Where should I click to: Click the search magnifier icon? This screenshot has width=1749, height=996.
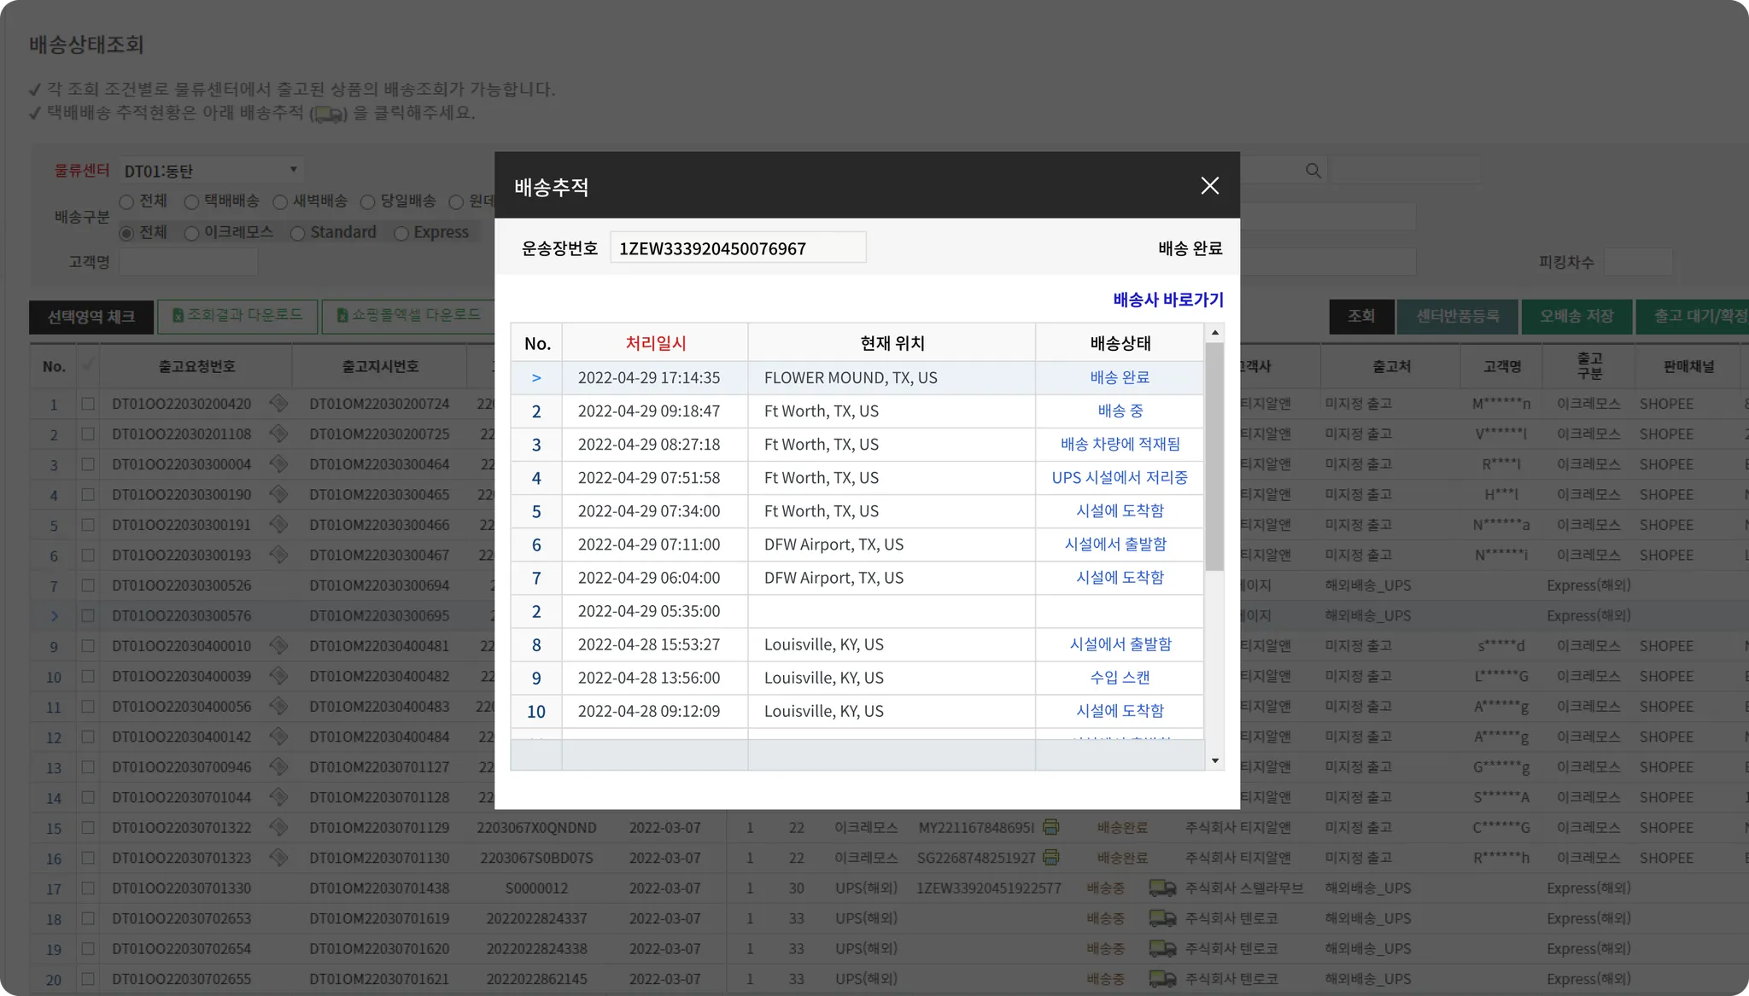coord(1313,171)
